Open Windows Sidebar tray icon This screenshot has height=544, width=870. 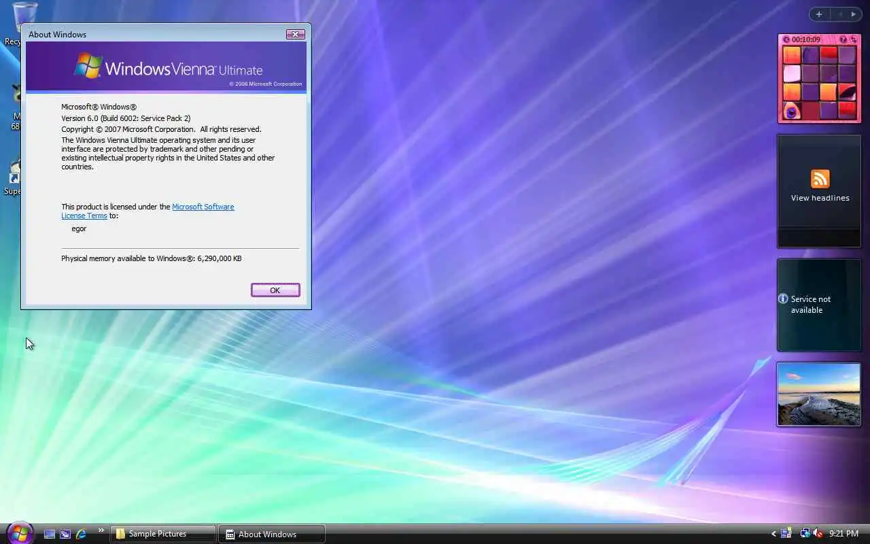pos(786,534)
